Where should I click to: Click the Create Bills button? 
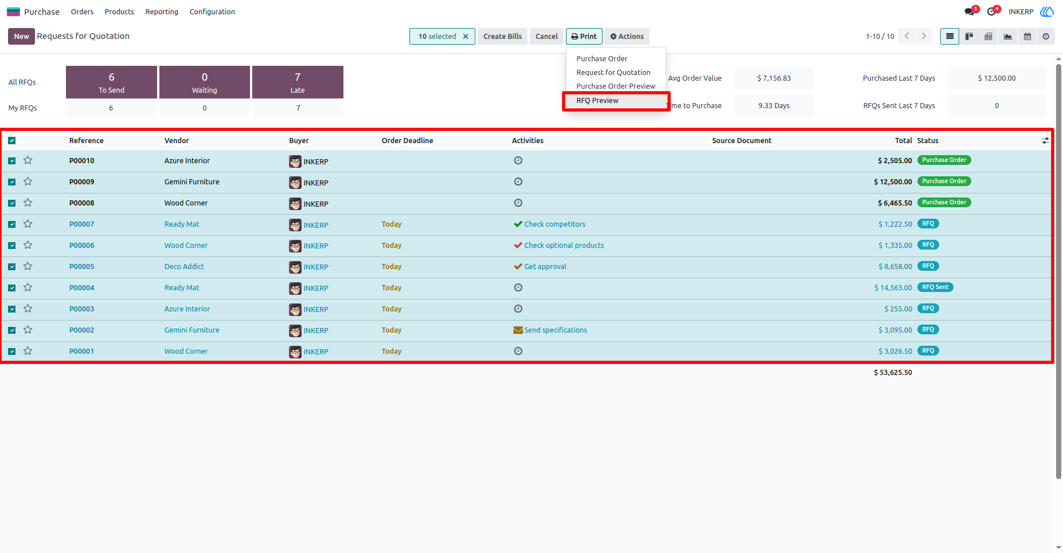click(x=502, y=36)
